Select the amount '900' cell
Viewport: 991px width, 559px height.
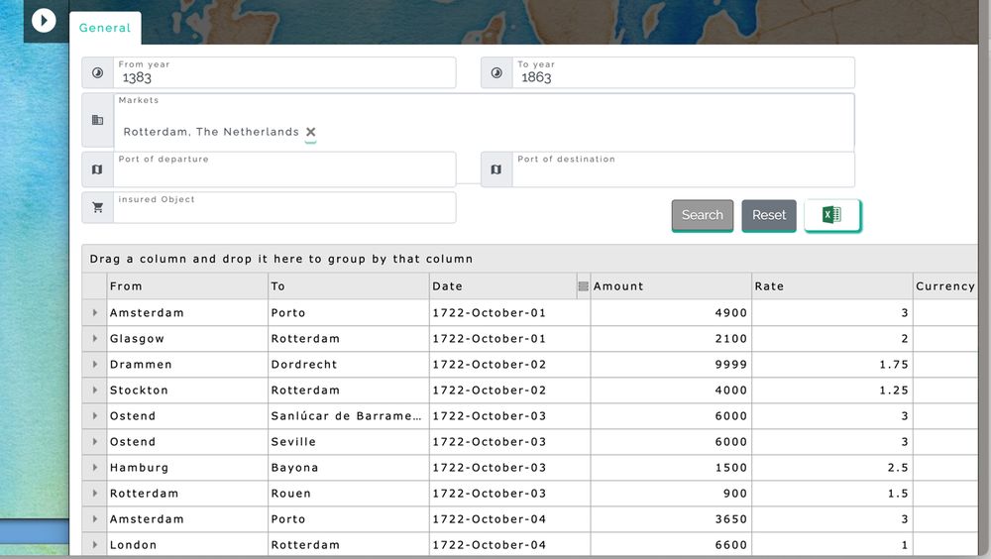pos(671,494)
